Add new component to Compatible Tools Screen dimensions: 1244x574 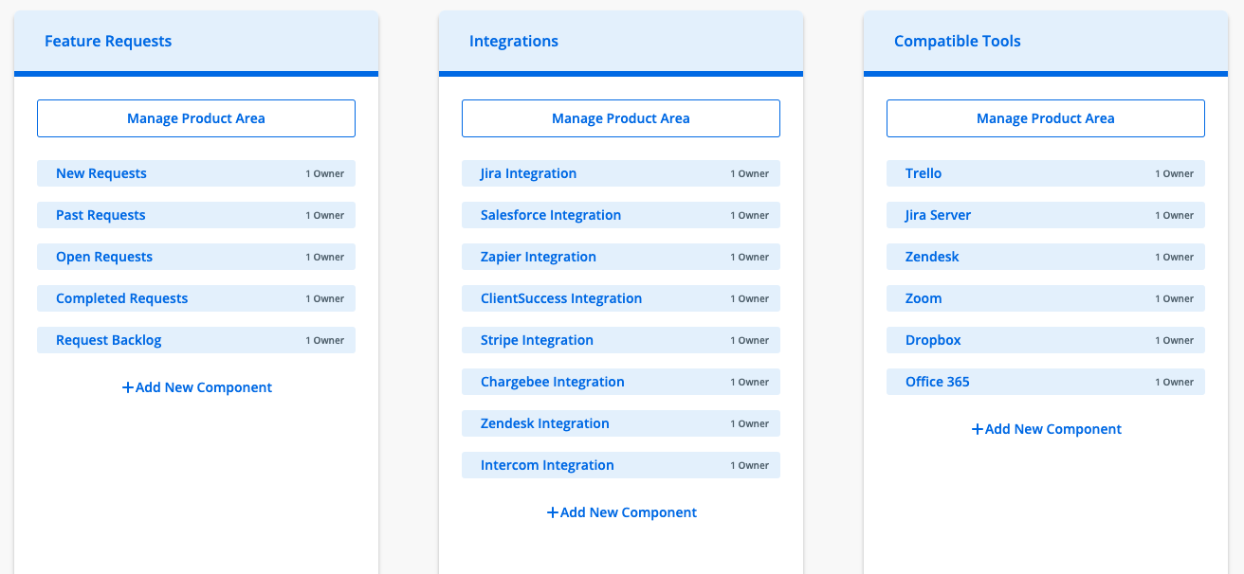click(1046, 429)
